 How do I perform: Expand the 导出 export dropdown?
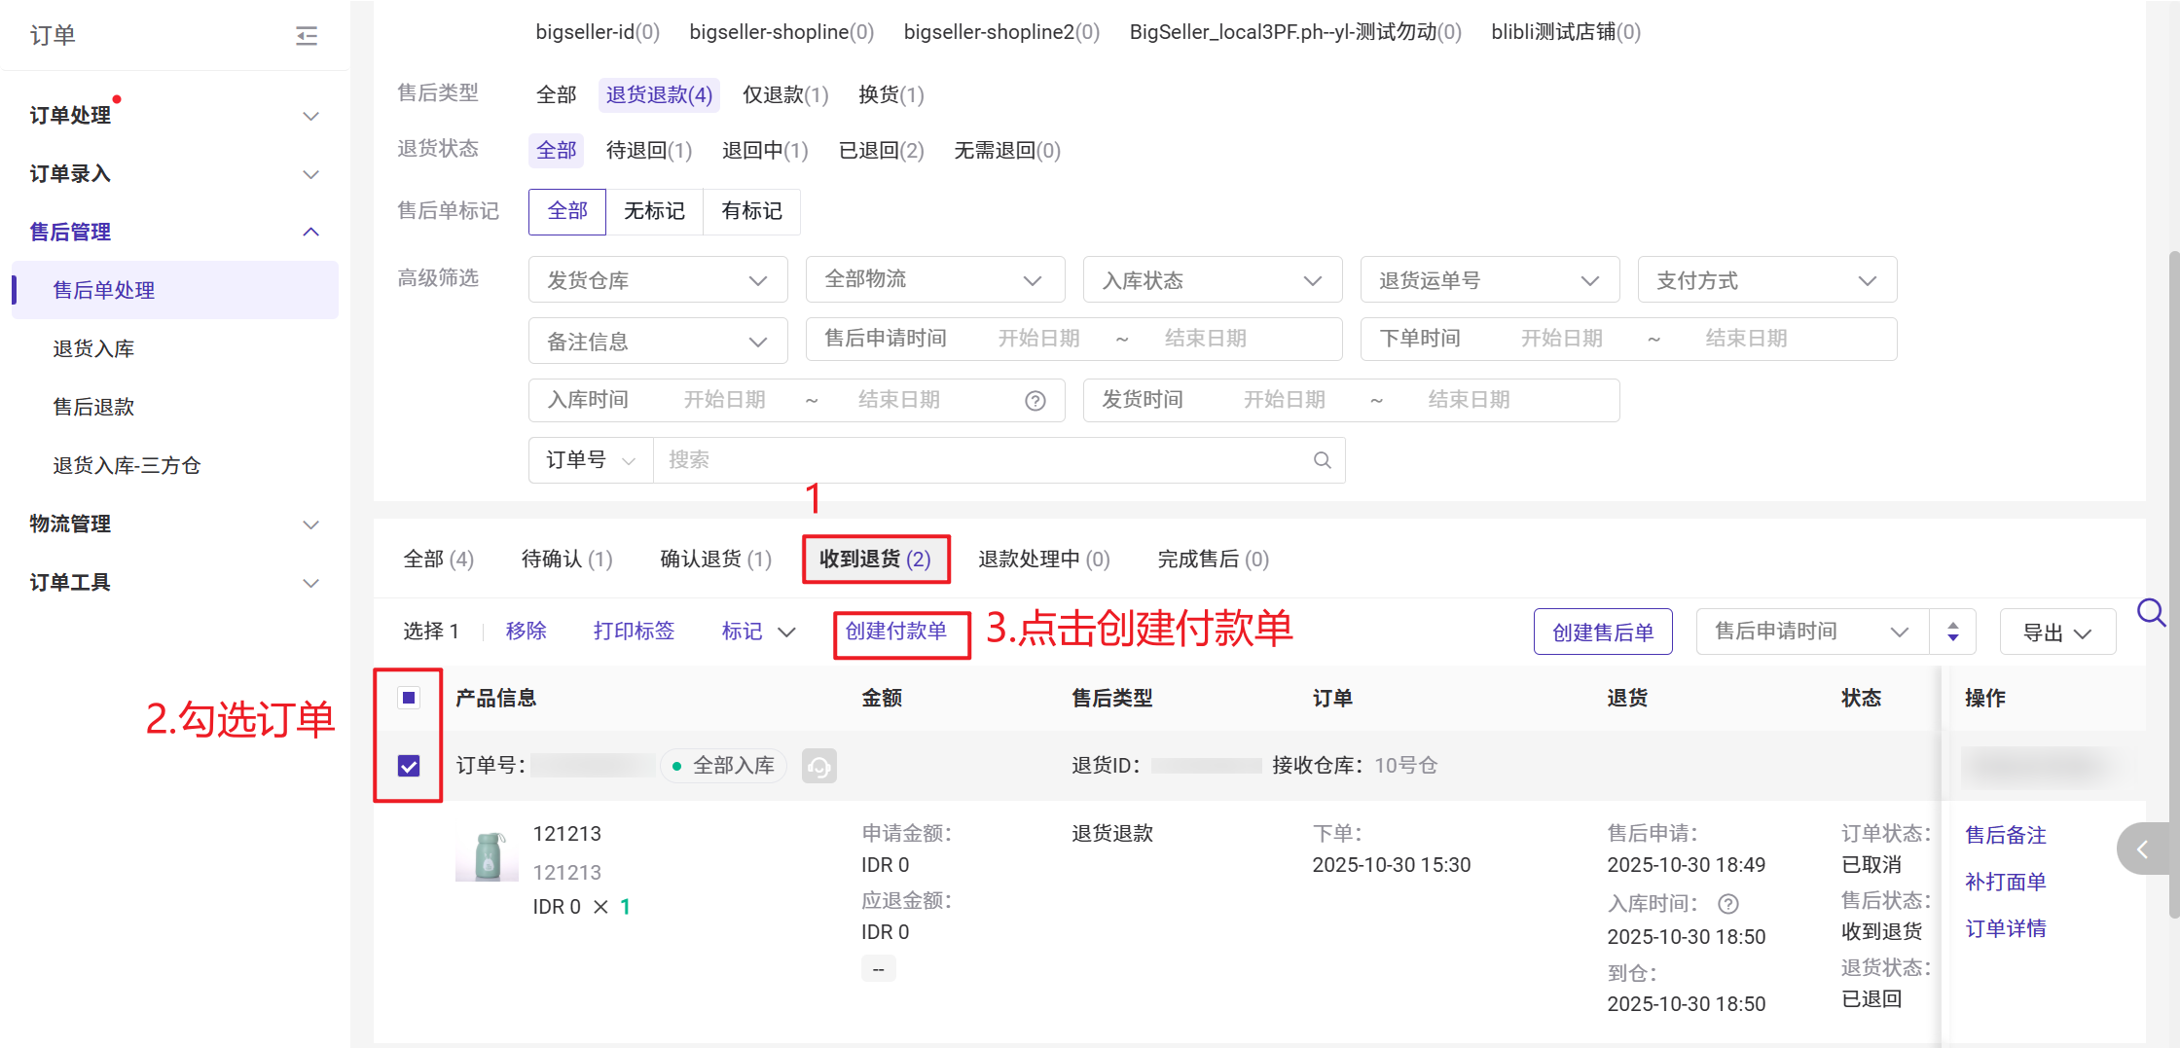pos(2056,632)
